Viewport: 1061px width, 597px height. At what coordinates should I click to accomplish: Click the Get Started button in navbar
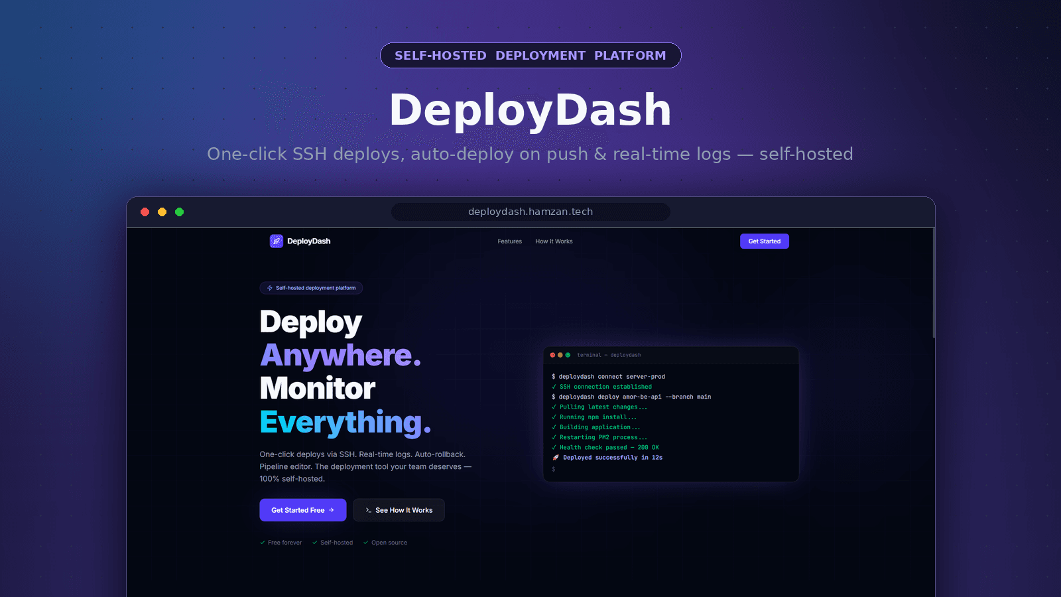click(x=765, y=241)
